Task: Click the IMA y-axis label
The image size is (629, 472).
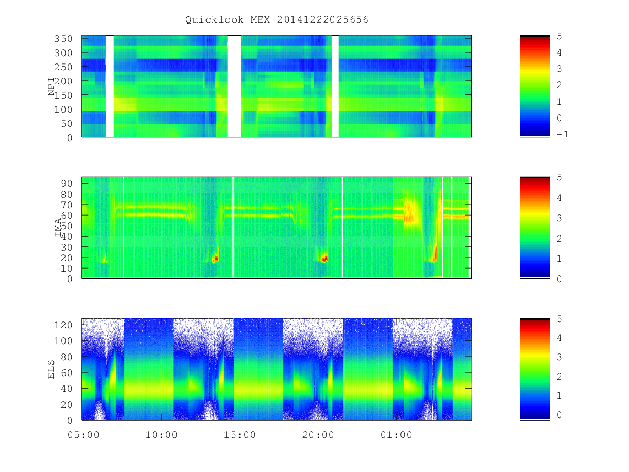Action: click(58, 228)
